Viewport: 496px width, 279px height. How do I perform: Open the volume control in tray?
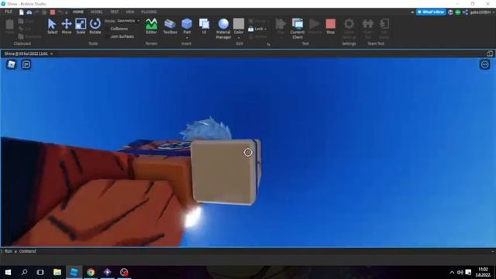coord(460,272)
